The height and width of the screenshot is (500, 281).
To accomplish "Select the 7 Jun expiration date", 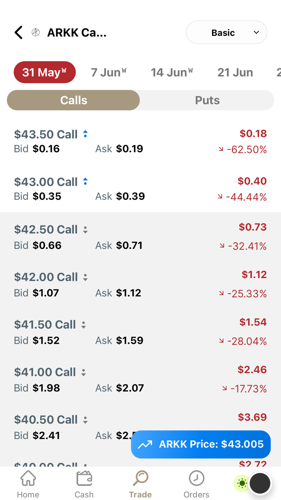I will (108, 72).
